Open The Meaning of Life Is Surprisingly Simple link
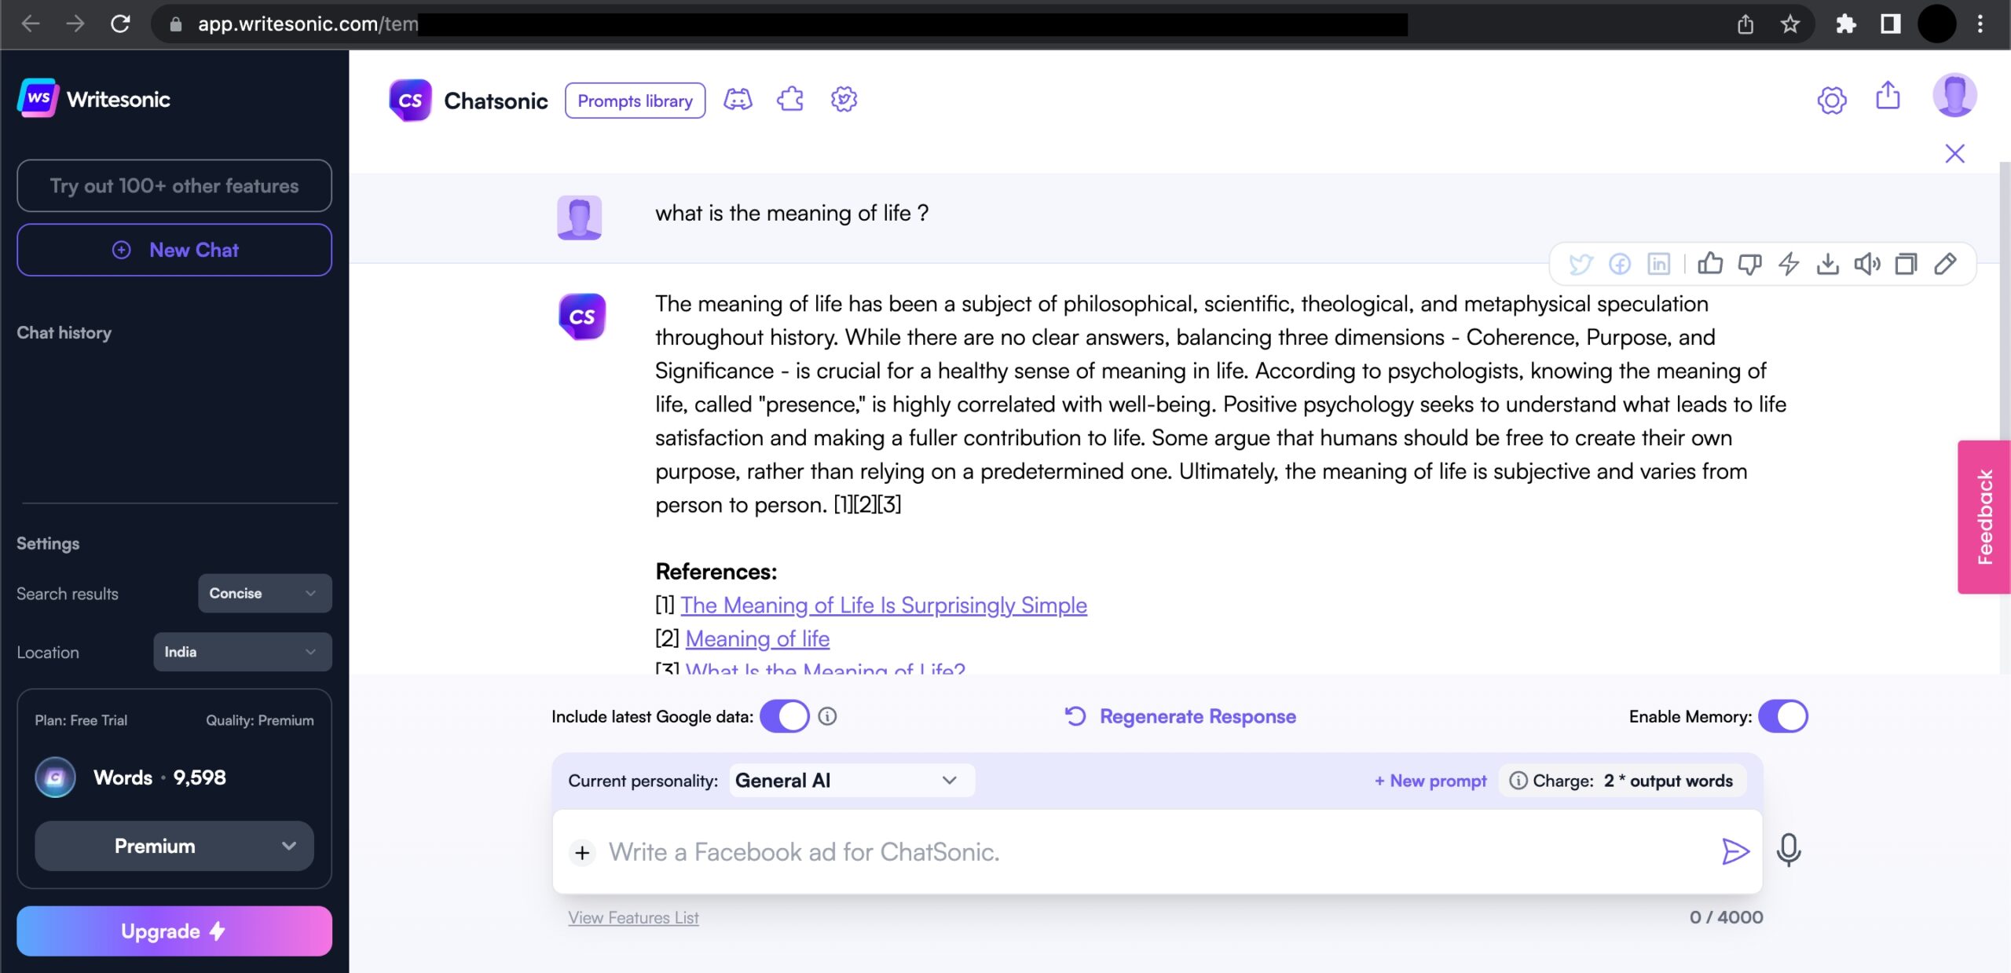This screenshot has height=973, width=2011. click(884, 605)
